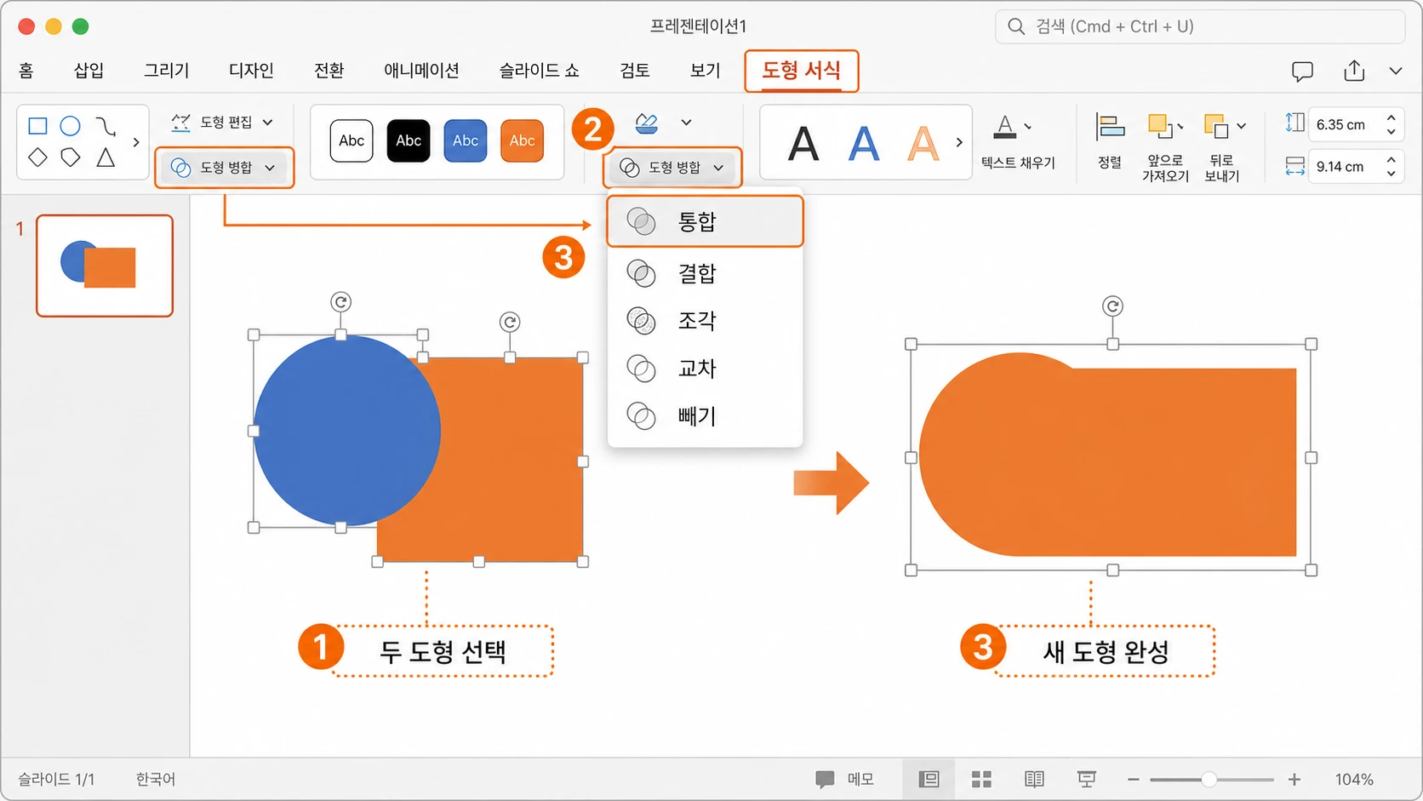The width and height of the screenshot is (1423, 801).
Task: Select slide 1 thumbnail
Action: click(x=105, y=266)
